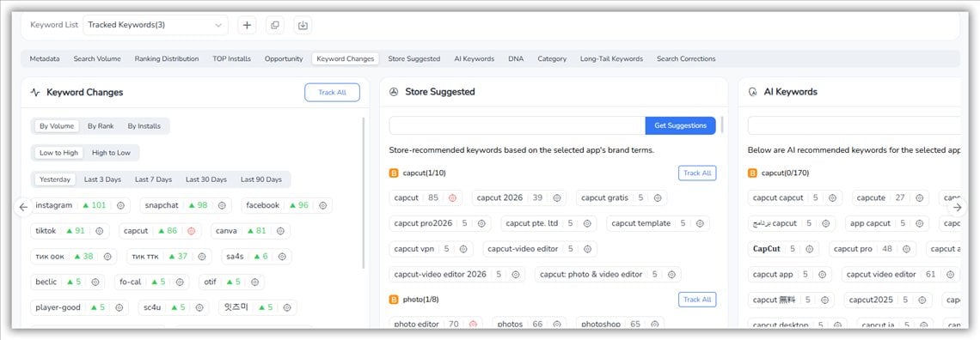Click the Keyword Changes panel scrollbar
The image size is (980, 340).
[x=364, y=193]
